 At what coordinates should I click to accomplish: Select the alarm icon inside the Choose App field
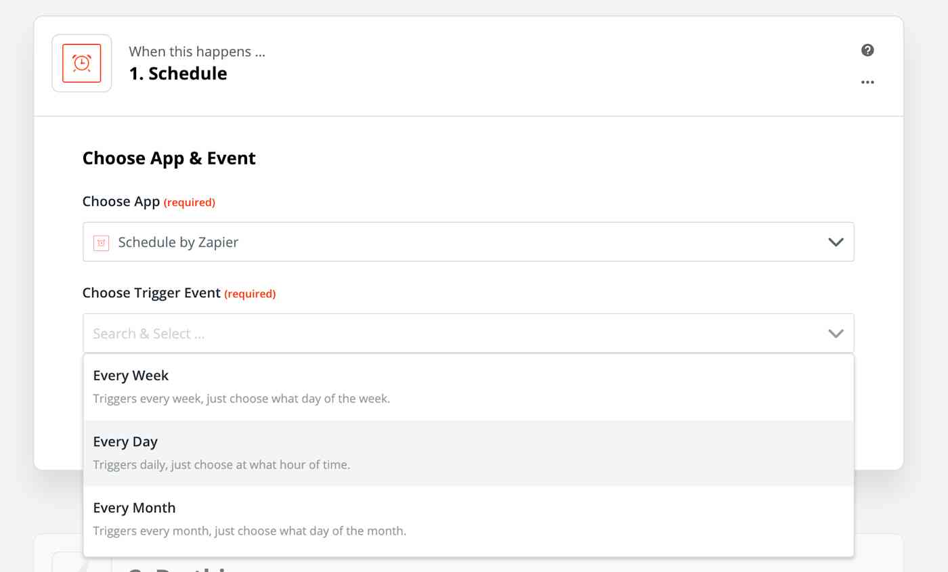(100, 242)
